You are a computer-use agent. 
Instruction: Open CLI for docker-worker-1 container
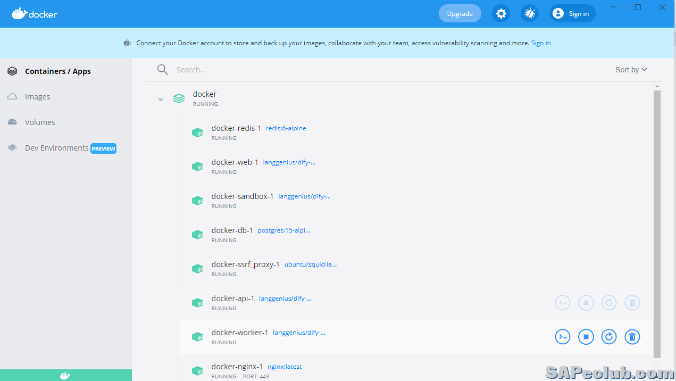(563, 337)
